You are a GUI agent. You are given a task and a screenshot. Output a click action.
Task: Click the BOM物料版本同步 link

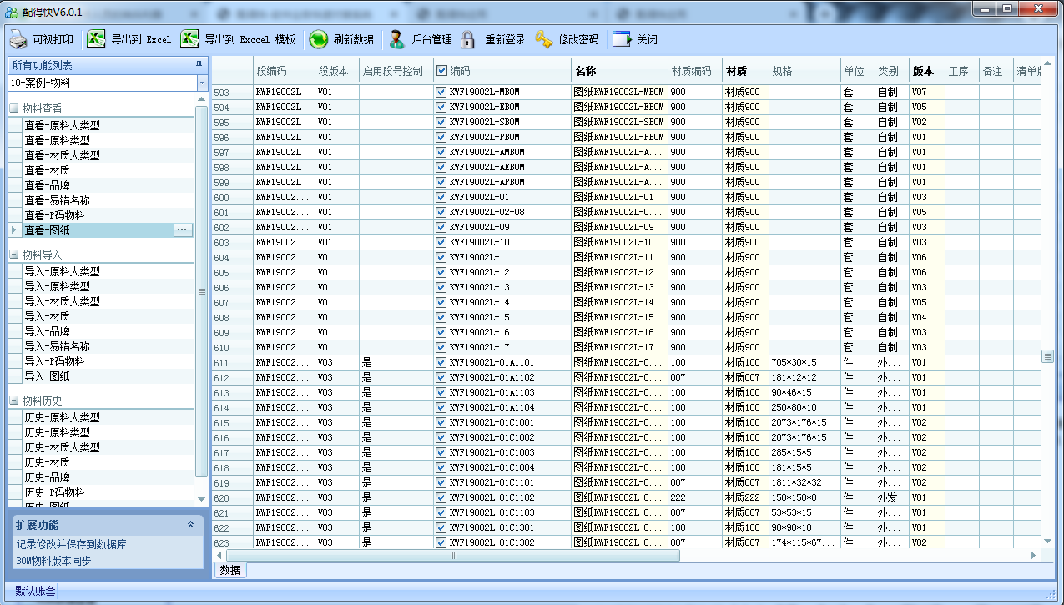[53, 561]
